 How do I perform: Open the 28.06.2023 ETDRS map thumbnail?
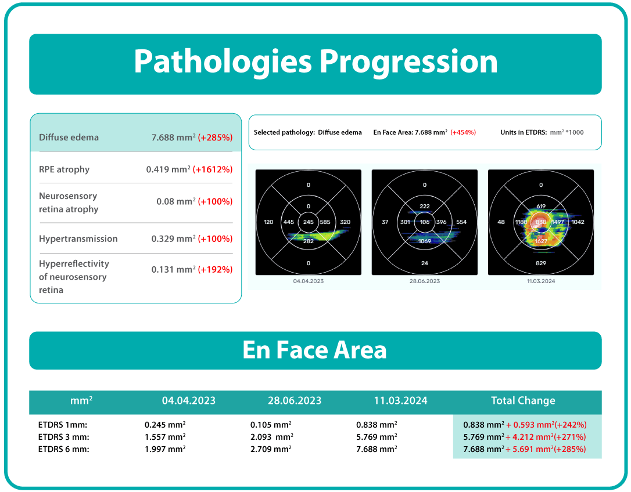pos(425,222)
